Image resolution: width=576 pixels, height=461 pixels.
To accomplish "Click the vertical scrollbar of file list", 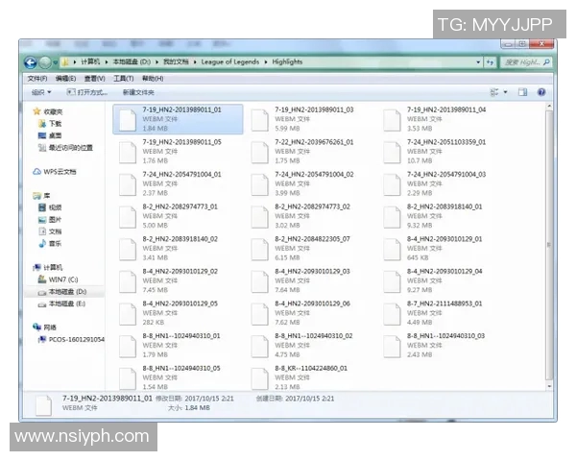I will (x=549, y=240).
